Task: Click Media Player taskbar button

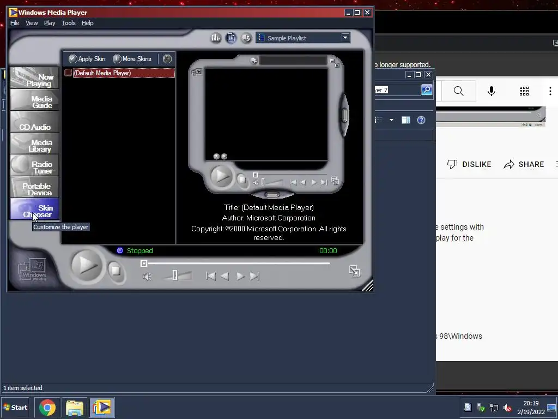Action: click(102, 408)
